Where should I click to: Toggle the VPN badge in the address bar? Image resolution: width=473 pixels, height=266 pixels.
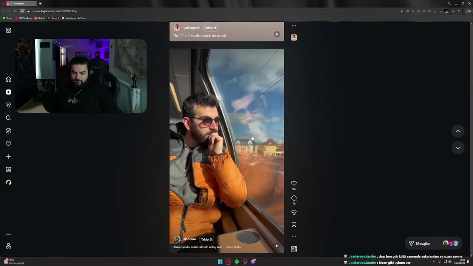pyautogui.click(x=23, y=11)
